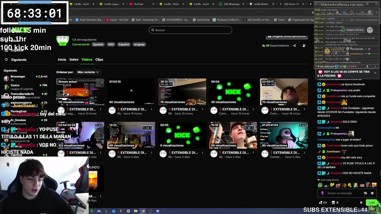Open the 02:04:23:29 video with 103 visualizaciones
Image resolution: width=381 pixels, height=214 pixels.
tap(80, 135)
